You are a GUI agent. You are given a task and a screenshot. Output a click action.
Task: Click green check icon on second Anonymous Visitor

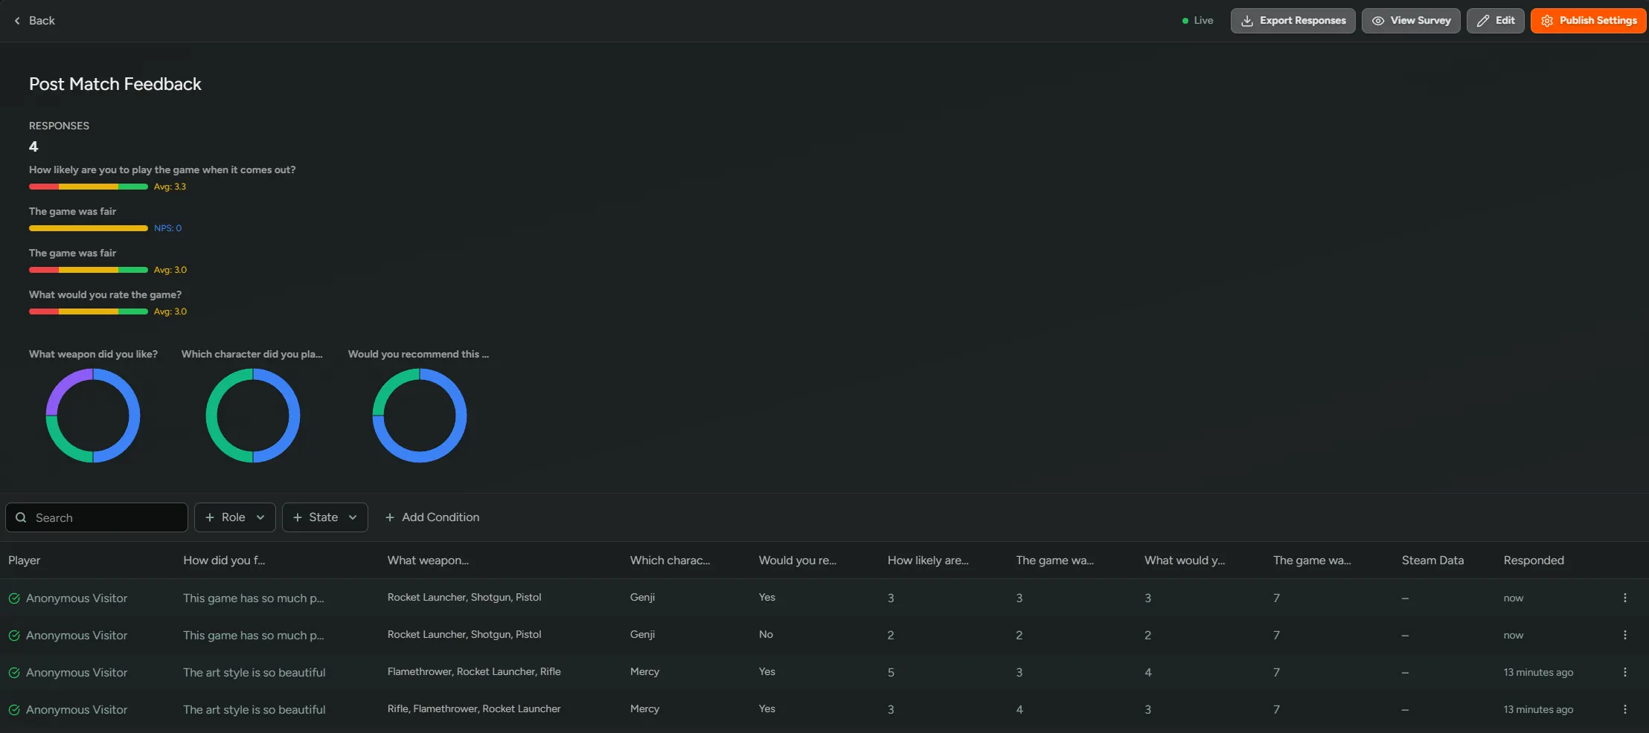(14, 636)
